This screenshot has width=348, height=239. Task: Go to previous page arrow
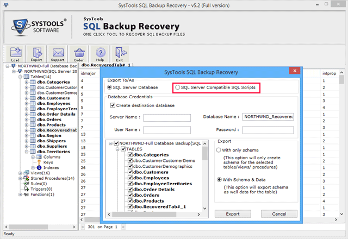point(83,227)
